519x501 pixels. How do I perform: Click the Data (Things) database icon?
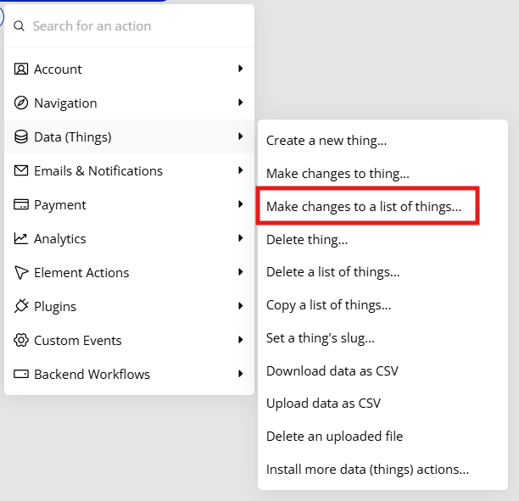[x=21, y=136]
